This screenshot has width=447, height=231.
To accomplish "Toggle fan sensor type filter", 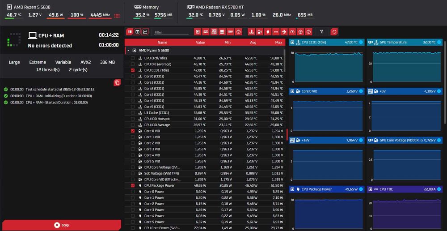I will coord(284,32).
